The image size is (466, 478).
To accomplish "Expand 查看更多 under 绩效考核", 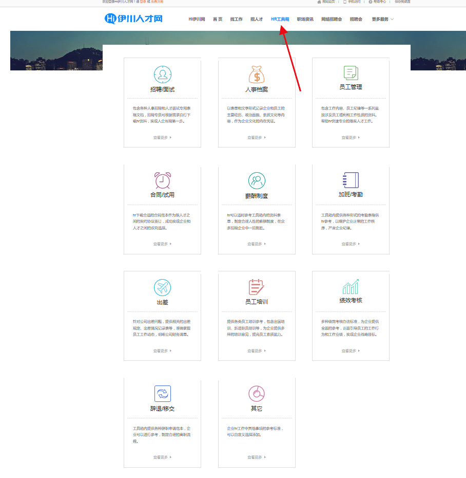I will [x=351, y=351].
